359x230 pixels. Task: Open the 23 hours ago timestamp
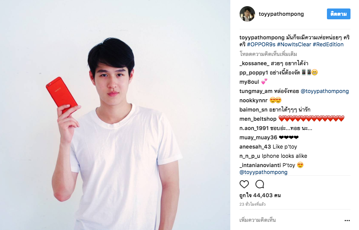(x=252, y=204)
